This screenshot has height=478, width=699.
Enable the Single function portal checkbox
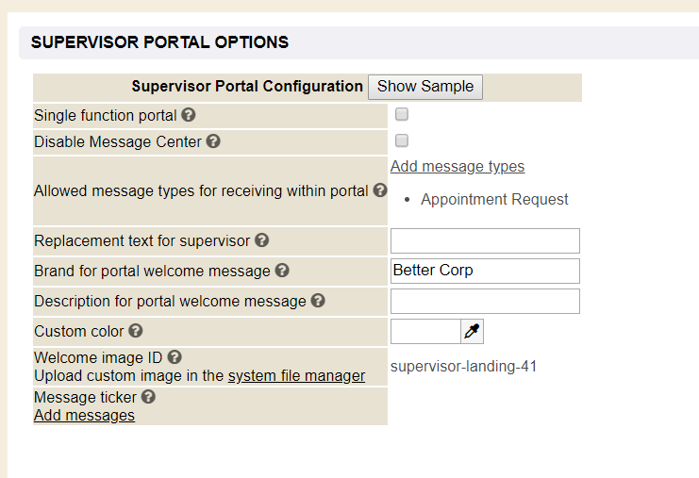[402, 115]
